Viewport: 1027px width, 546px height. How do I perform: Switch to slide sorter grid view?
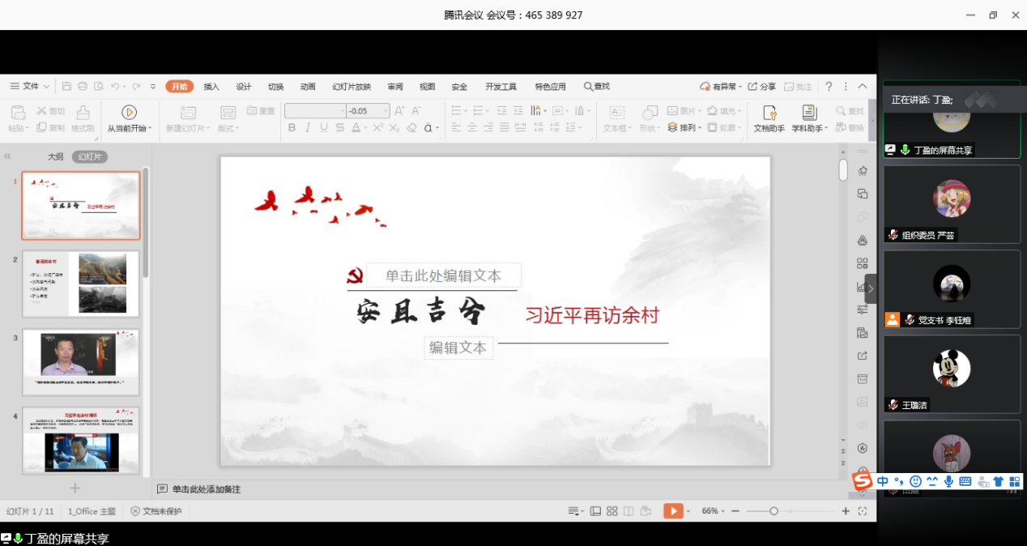pyautogui.click(x=612, y=511)
